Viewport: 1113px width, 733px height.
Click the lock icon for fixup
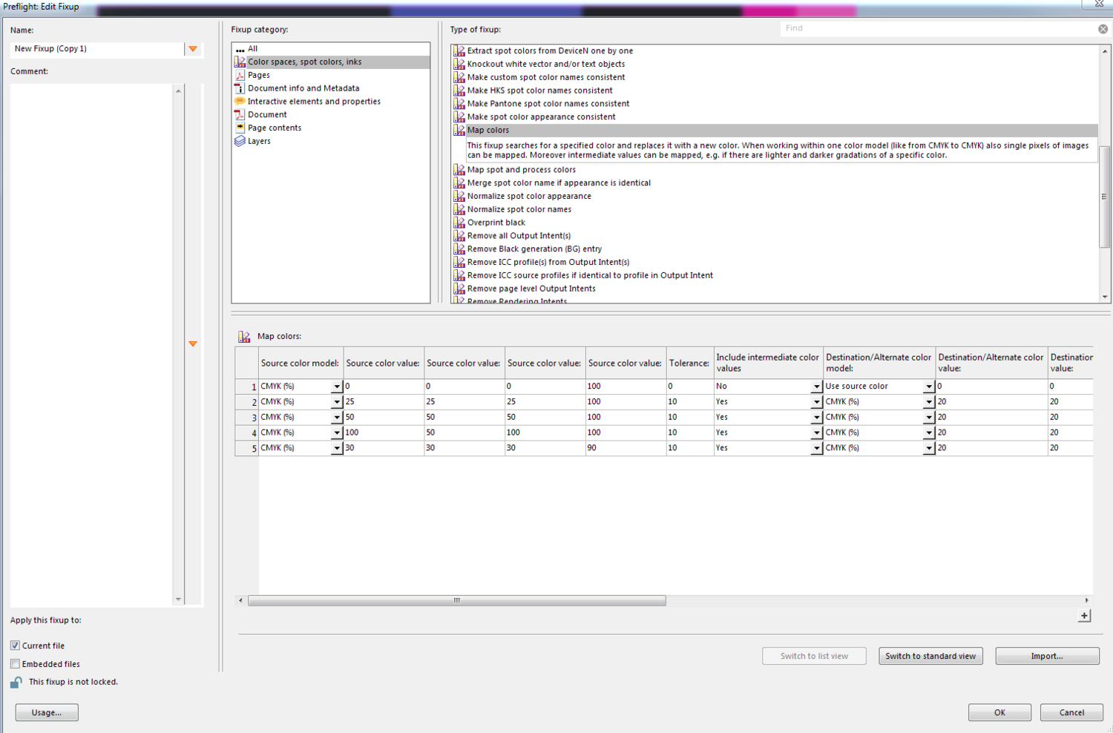[16, 682]
